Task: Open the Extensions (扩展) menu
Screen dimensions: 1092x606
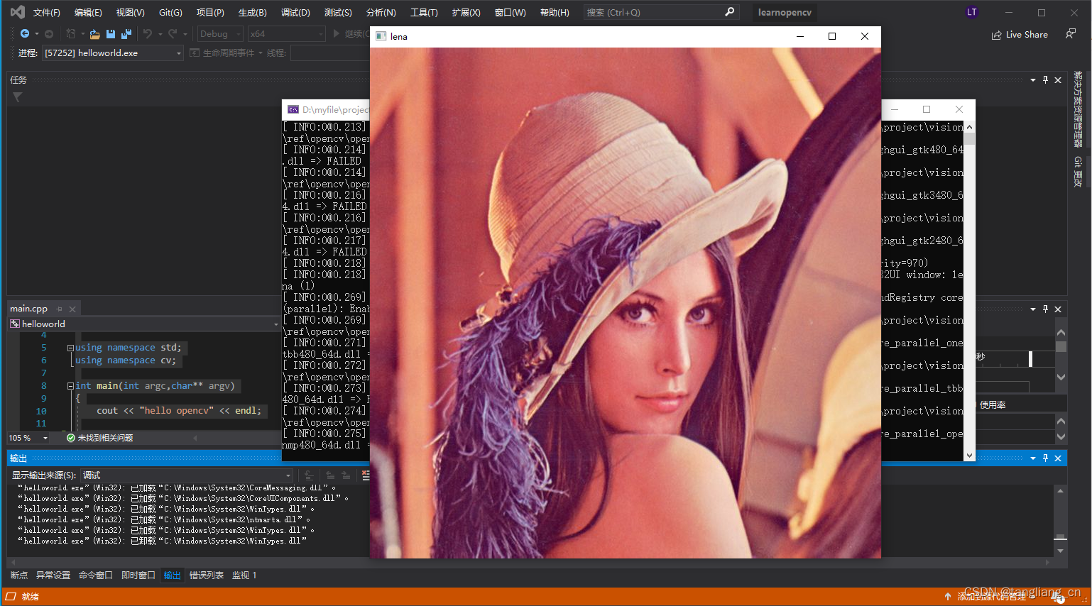Action: 466,12
